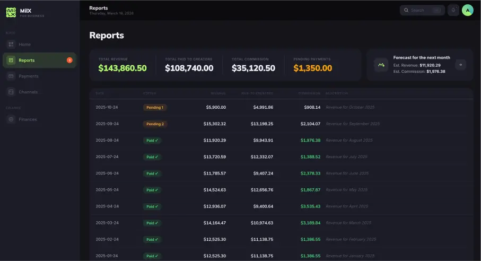Open forecast details with the arrow button
Image resolution: width=481 pixels, height=261 pixels.
[461, 65]
